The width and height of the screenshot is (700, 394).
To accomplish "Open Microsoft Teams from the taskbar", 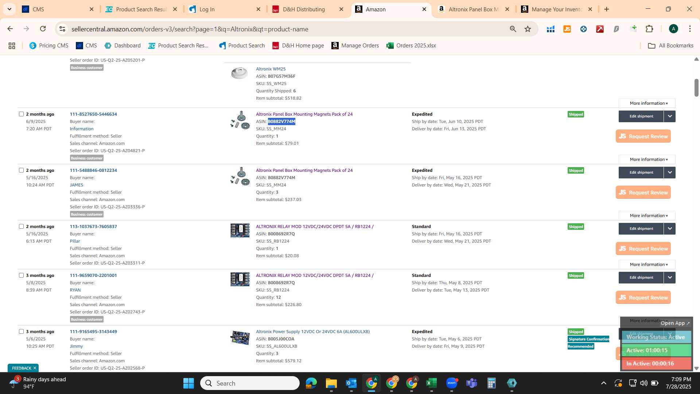I will [471, 383].
